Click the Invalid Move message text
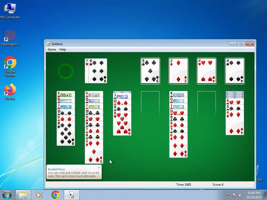 [x=73, y=174]
